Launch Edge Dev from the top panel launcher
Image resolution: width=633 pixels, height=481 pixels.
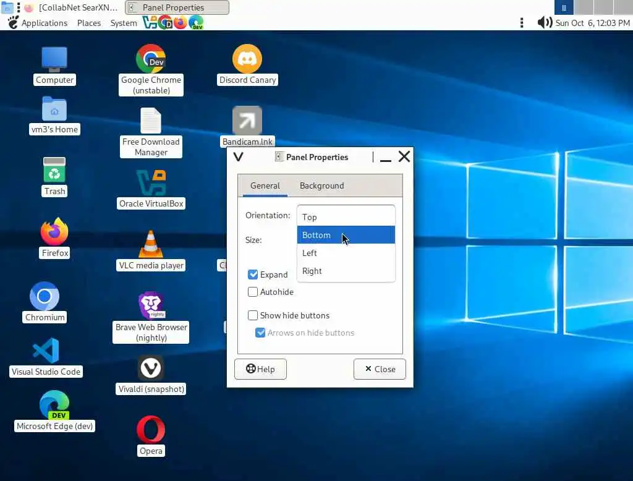click(x=196, y=23)
